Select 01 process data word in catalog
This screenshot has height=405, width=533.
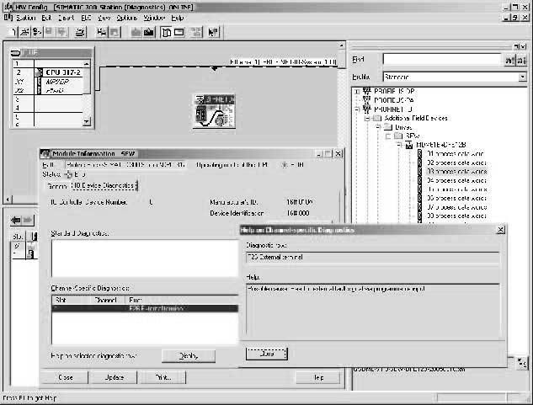click(x=456, y=154)
